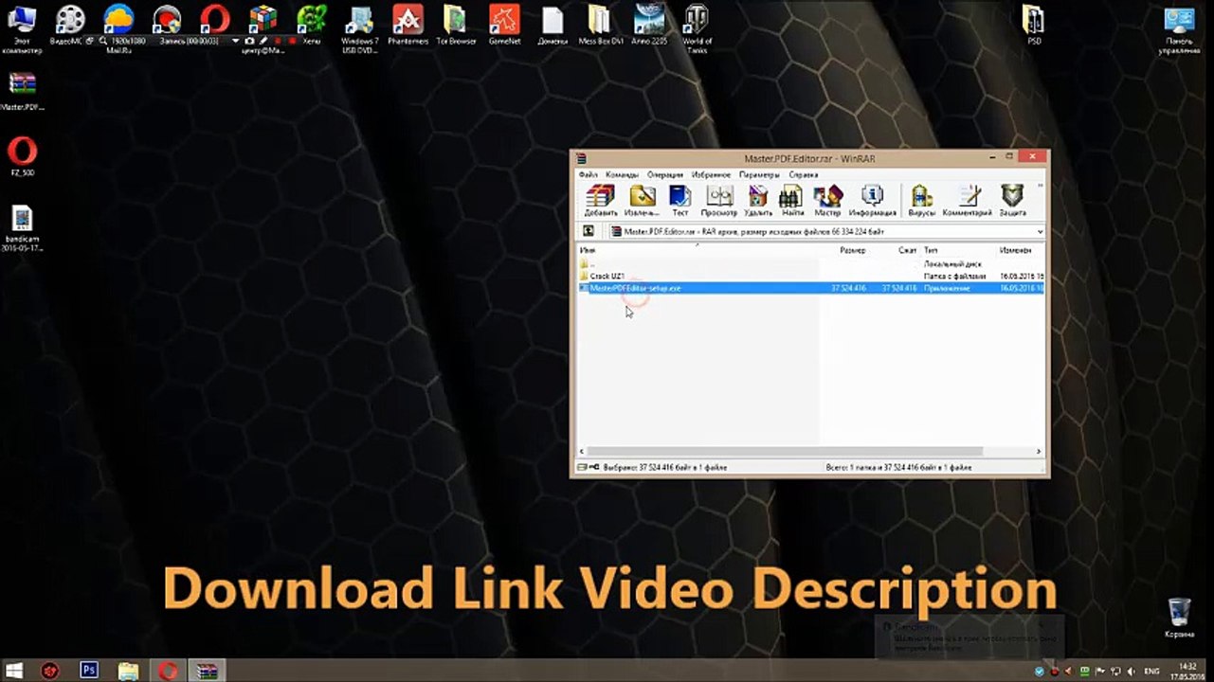
Task: Expand the archive path dropdown arrow
Action: click(x=1040, y=232)
